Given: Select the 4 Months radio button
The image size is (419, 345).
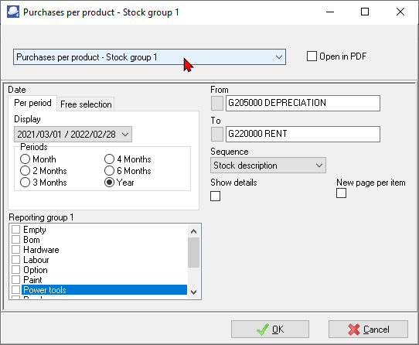Looking at the screenshot, I should [x=109, y=159].
